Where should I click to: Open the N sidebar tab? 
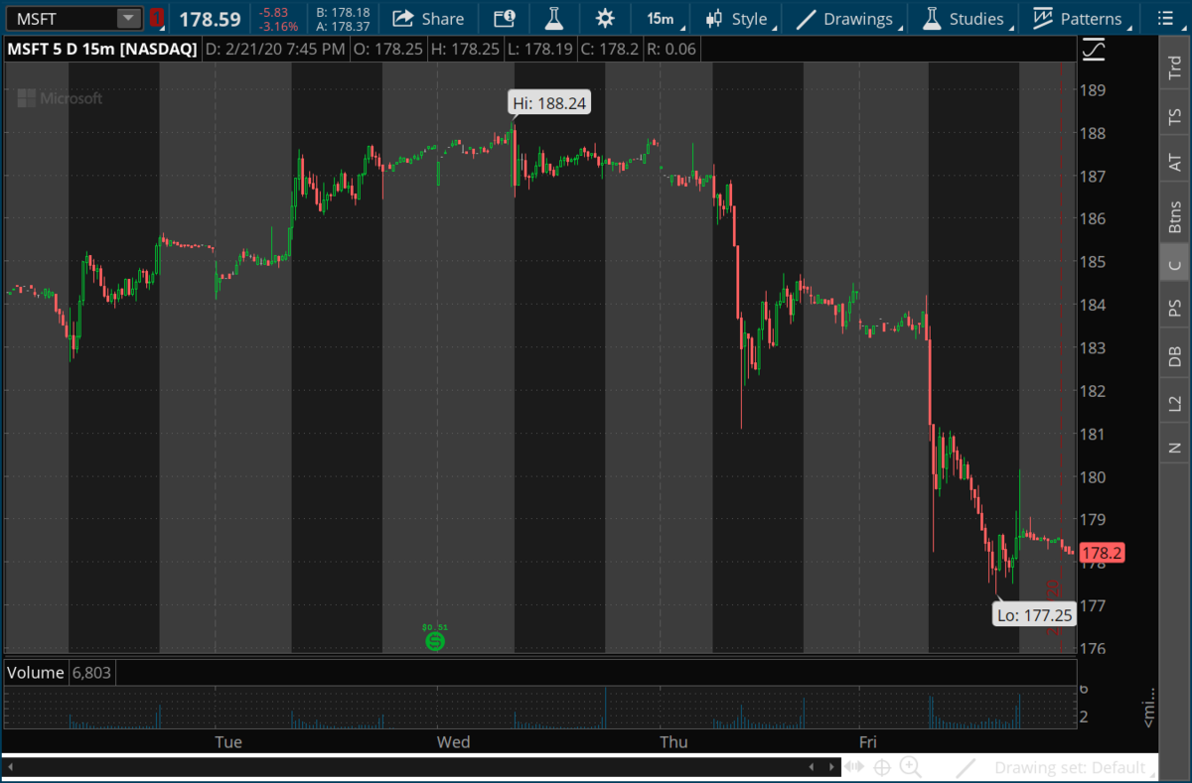click(x=1174, y=449)
